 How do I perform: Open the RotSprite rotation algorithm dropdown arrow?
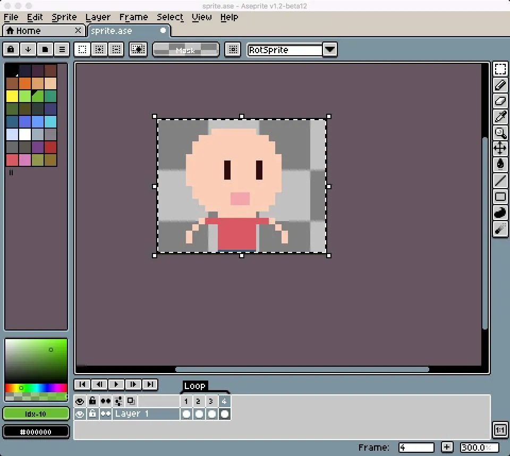point(330,50)
